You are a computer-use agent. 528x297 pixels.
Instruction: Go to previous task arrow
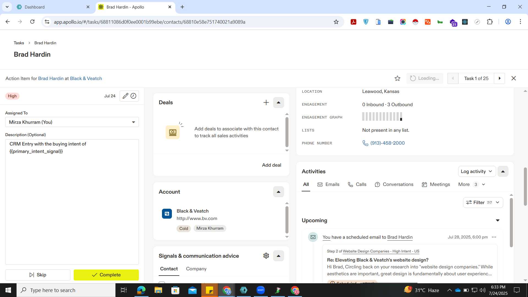(453, 78)
